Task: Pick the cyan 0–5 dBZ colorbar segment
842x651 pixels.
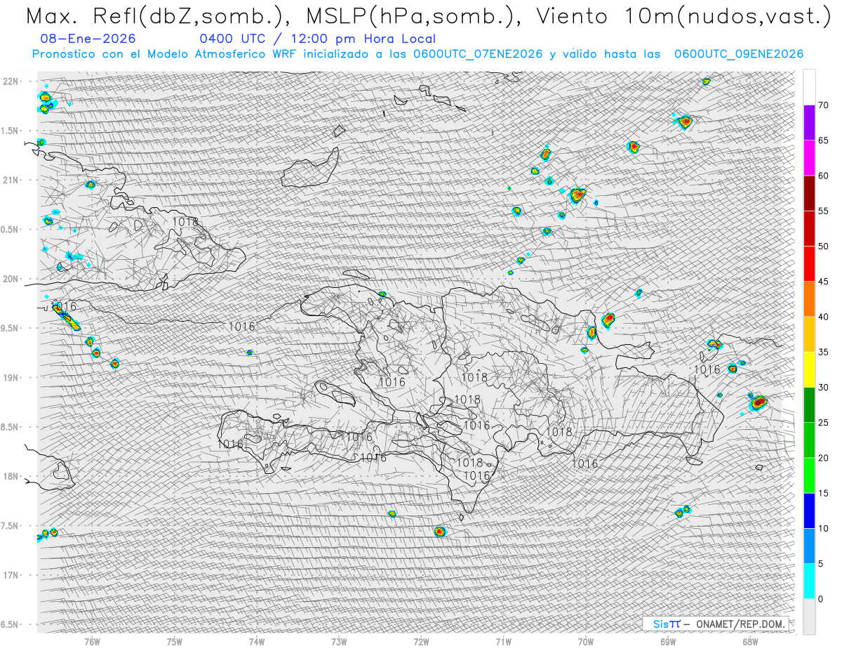Action: click(x=809, y=581)
